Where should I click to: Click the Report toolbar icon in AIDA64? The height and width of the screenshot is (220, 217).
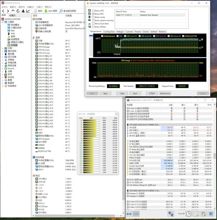pyautogui.click(x=36, y=11)
